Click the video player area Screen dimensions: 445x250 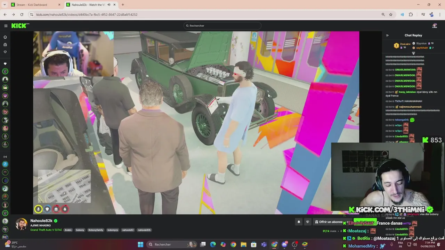196,123
